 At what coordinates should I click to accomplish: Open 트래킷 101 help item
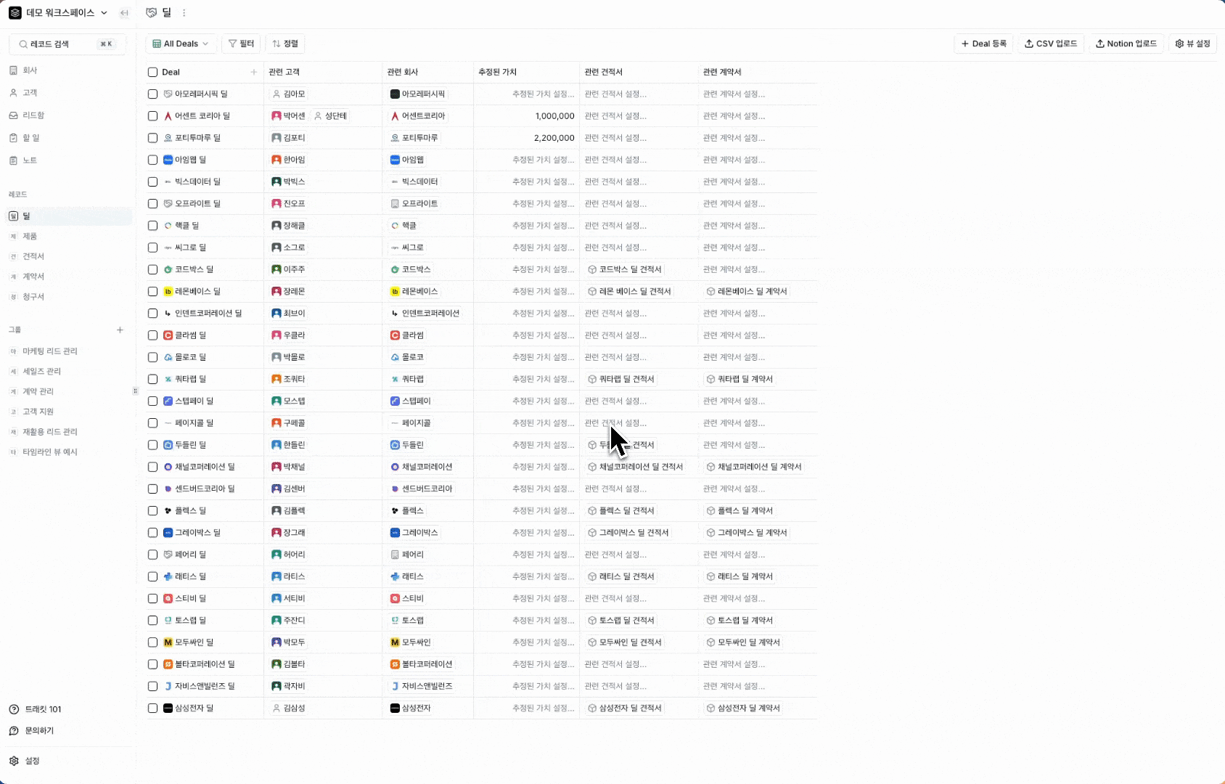click(x=42, y=709)
